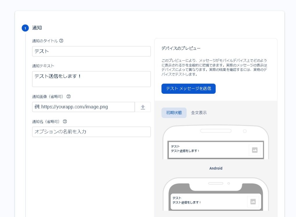Click the step 1 number circle
Screen dimensions: 296x217
point(25,28)
